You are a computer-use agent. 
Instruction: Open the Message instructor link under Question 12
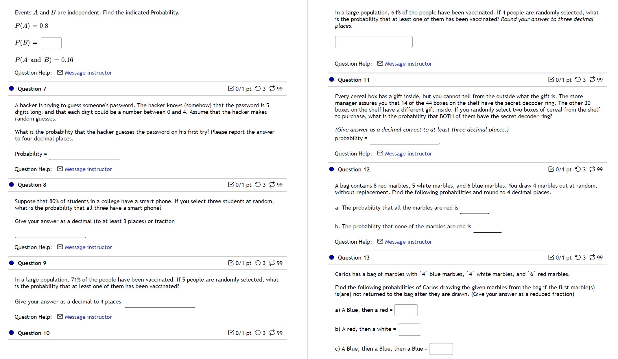[x=408, y=241]
